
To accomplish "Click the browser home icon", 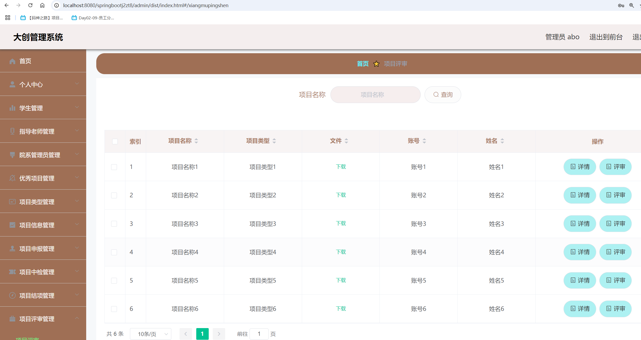I will [42, 5].
